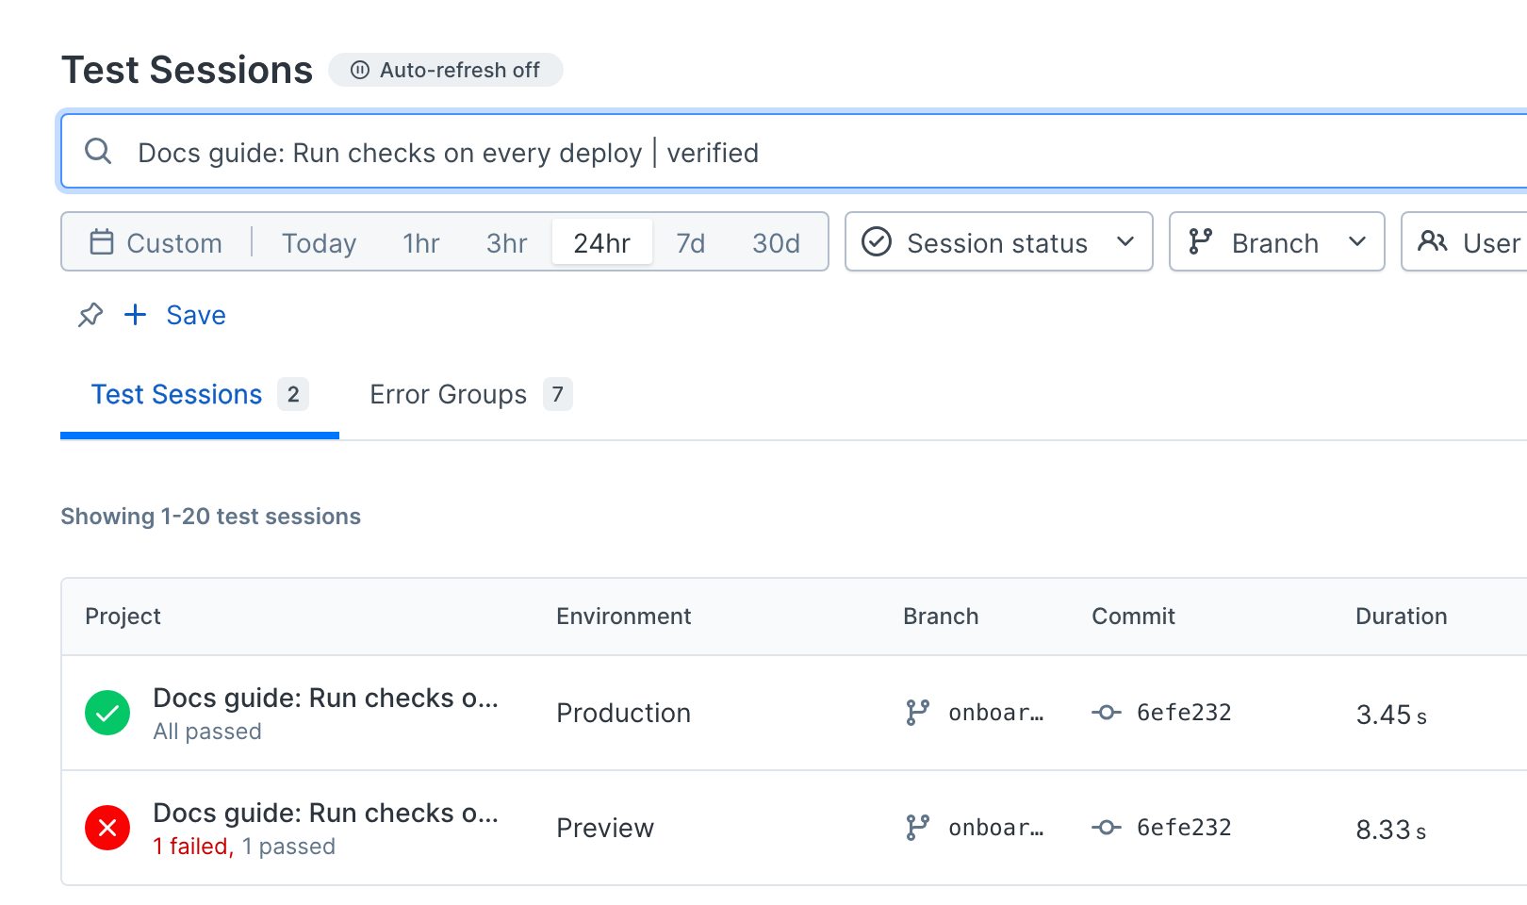Click the Project column header
The image size is (1527, 905).
coord(123,617)
